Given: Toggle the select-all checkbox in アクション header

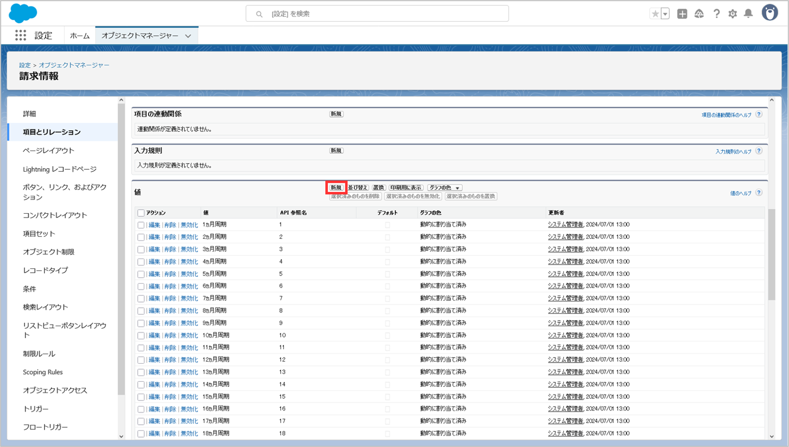Looking at the screenshot, I should tap(141, 213).
